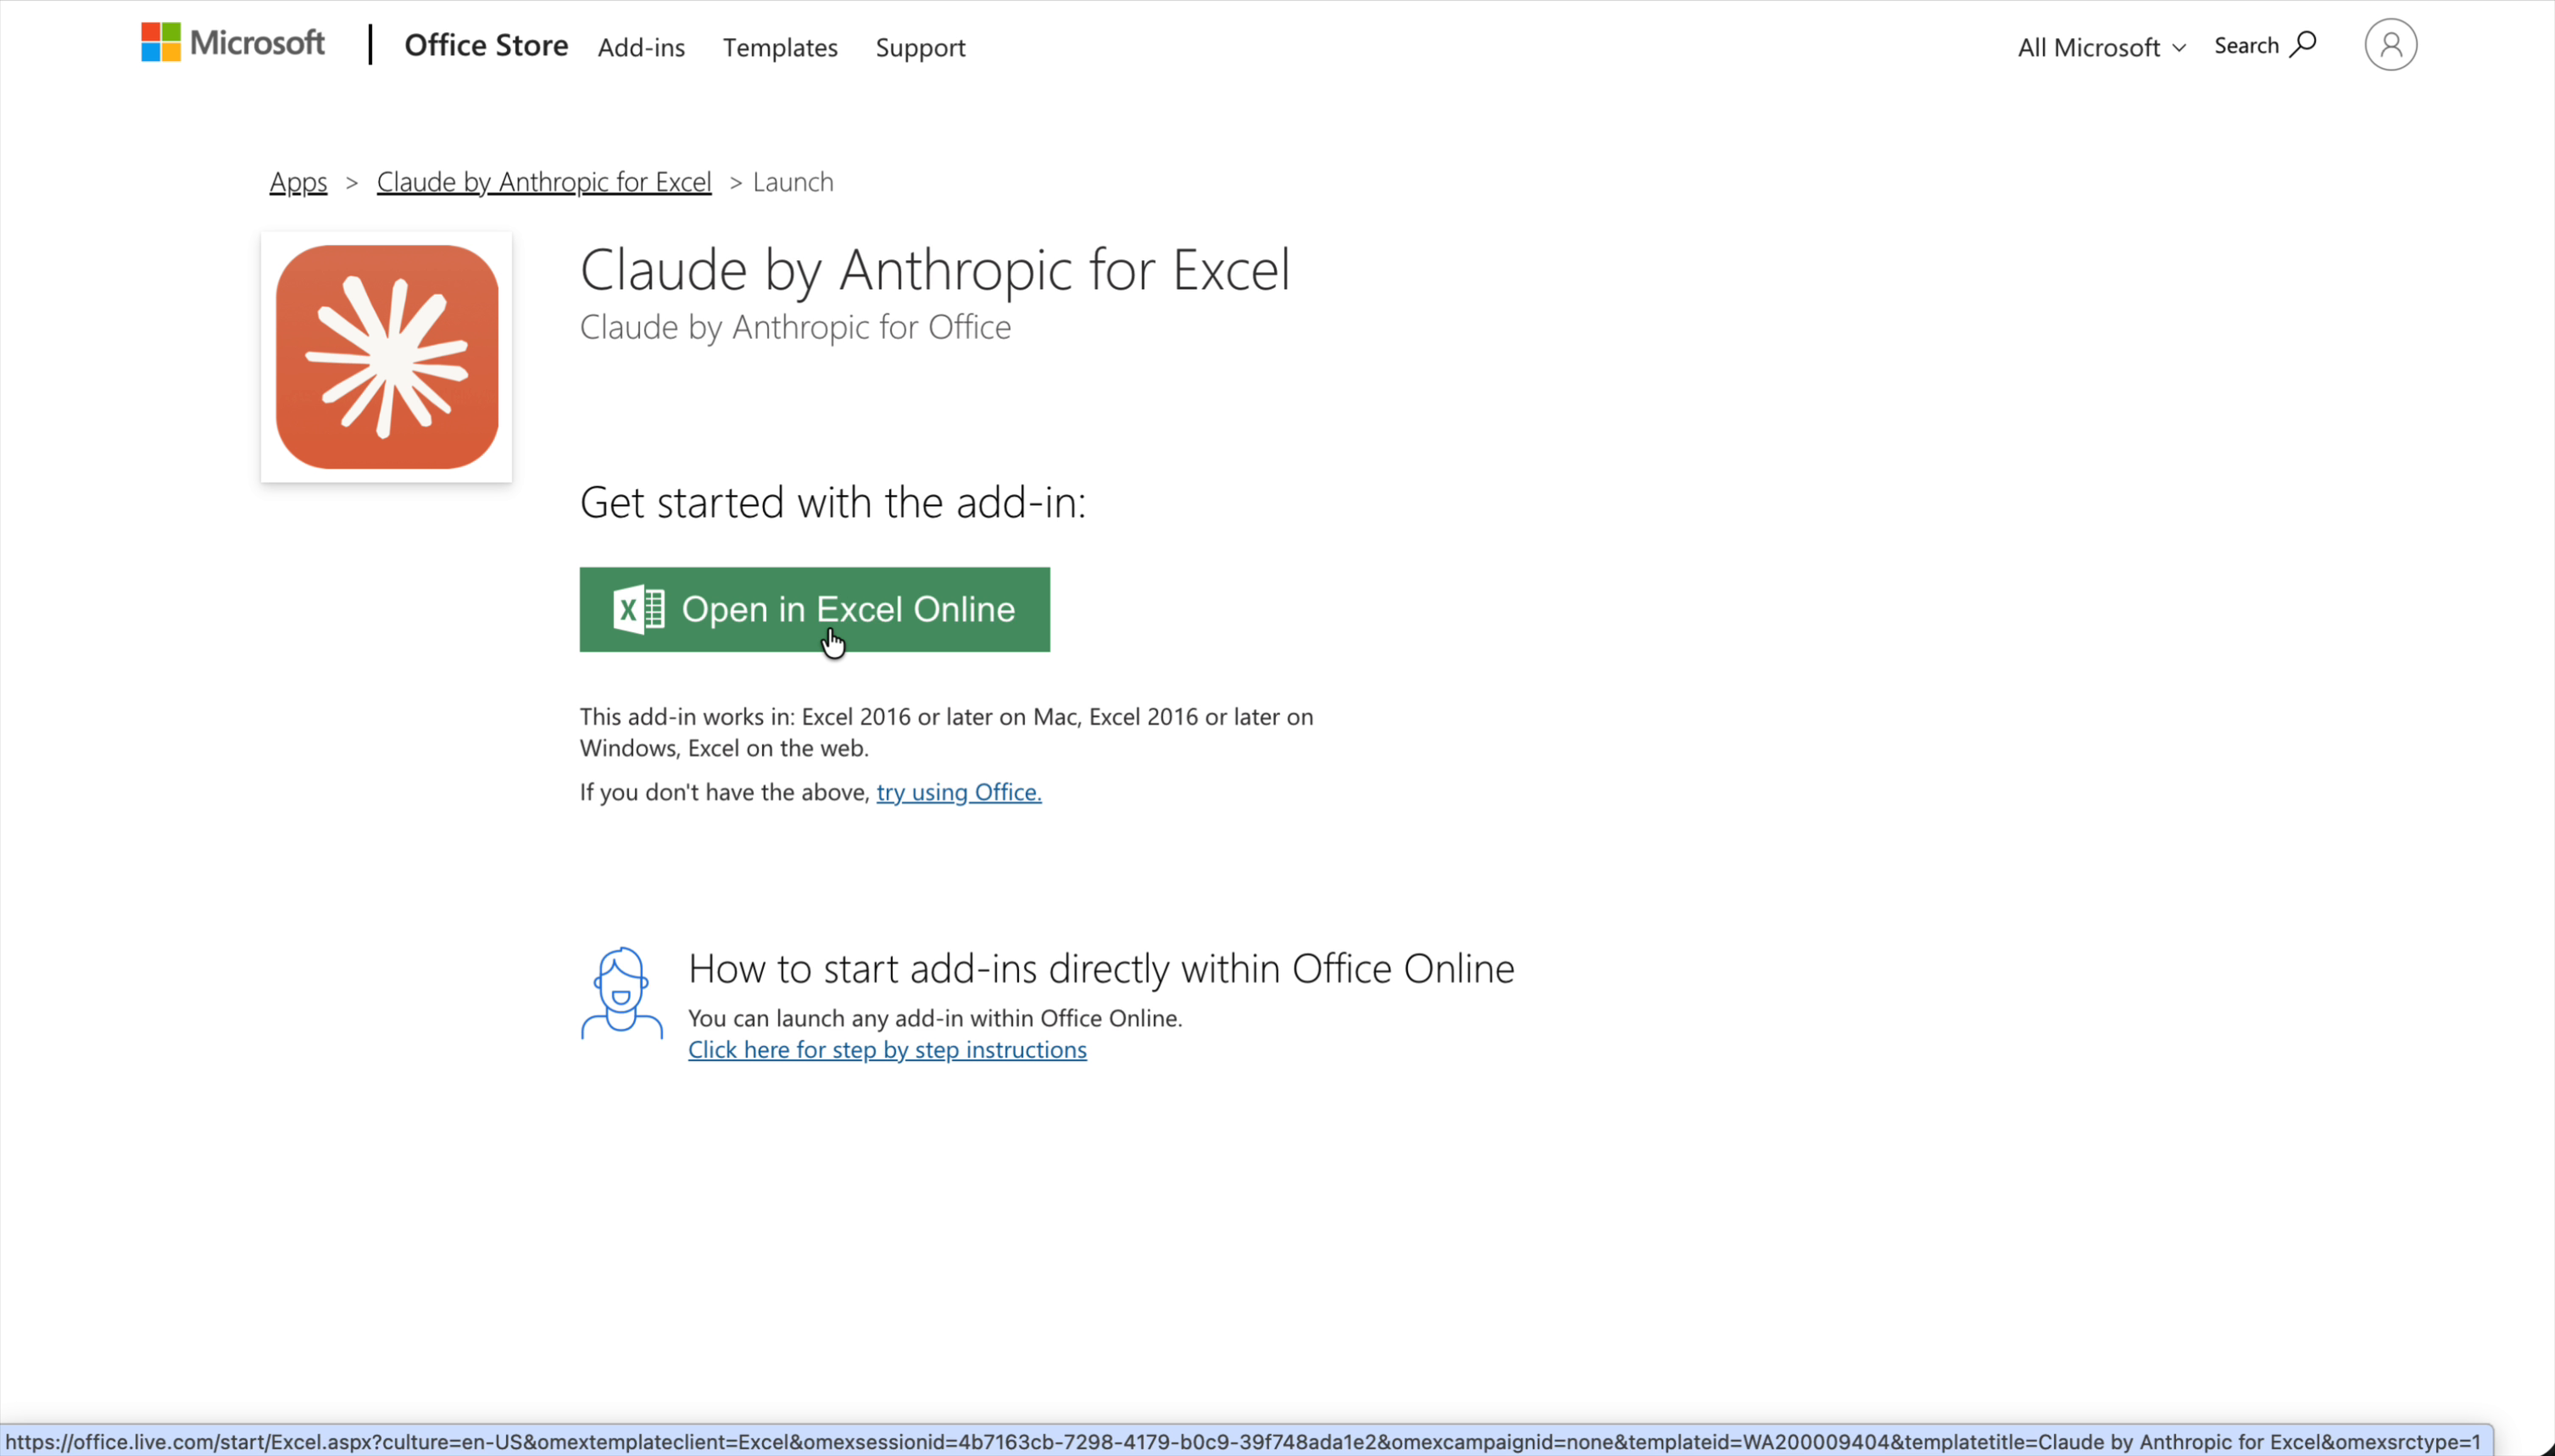Open search with the magnifier icon

pos(2305,44)
